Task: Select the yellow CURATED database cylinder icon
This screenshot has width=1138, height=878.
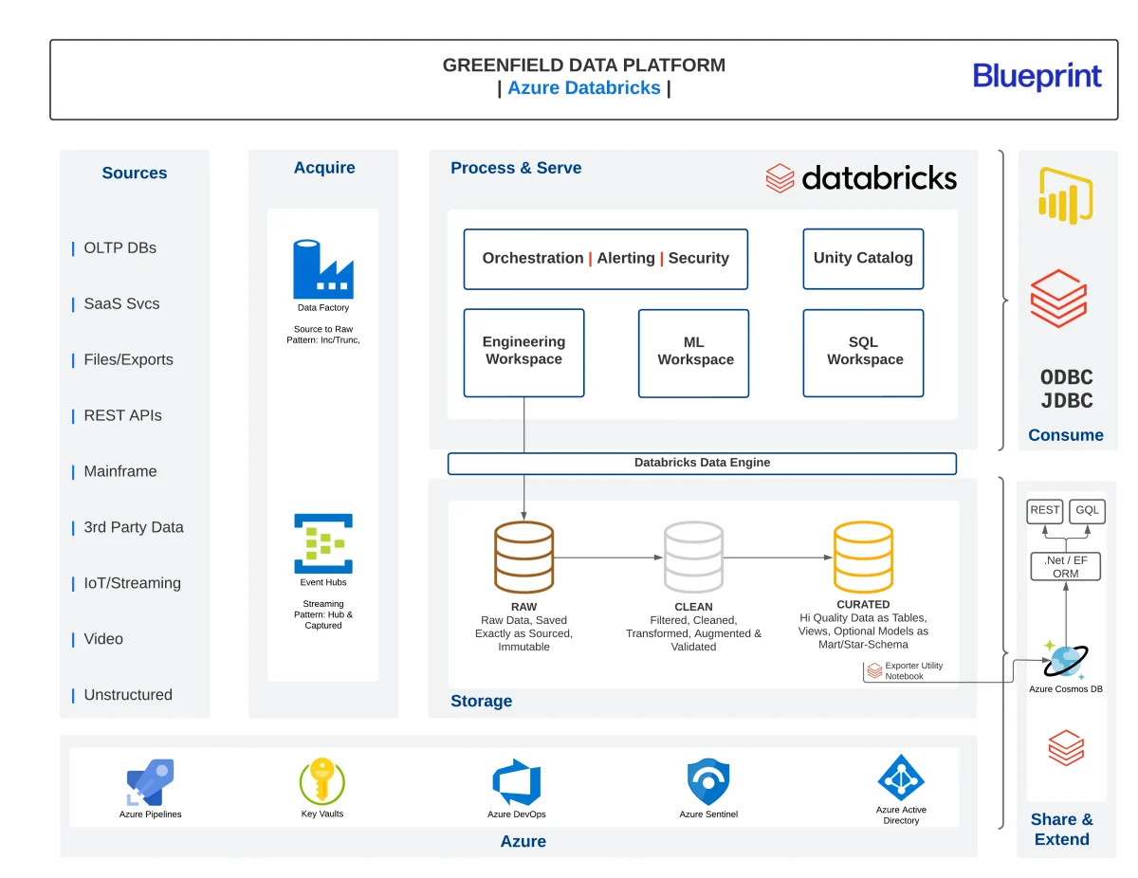Action: (863, 558)
